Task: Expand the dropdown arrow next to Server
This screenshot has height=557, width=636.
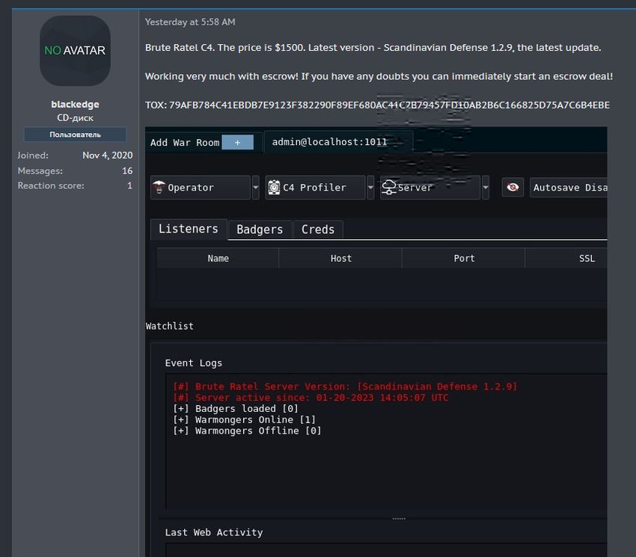Action: pos(485,188)
